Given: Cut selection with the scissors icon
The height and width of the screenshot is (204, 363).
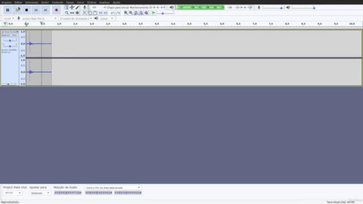Looking at the screenshot, I should point(85,13).
